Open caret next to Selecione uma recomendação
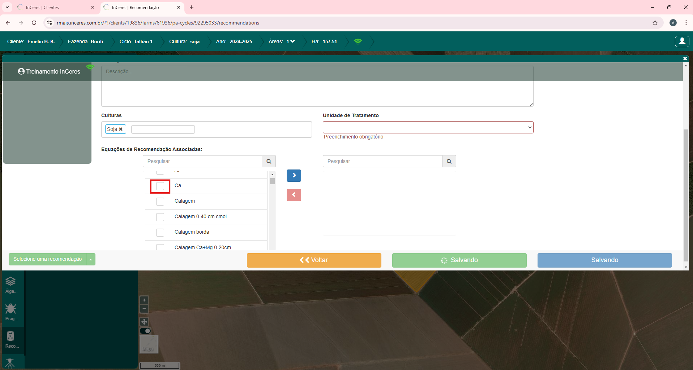 [x=91, y=259]
